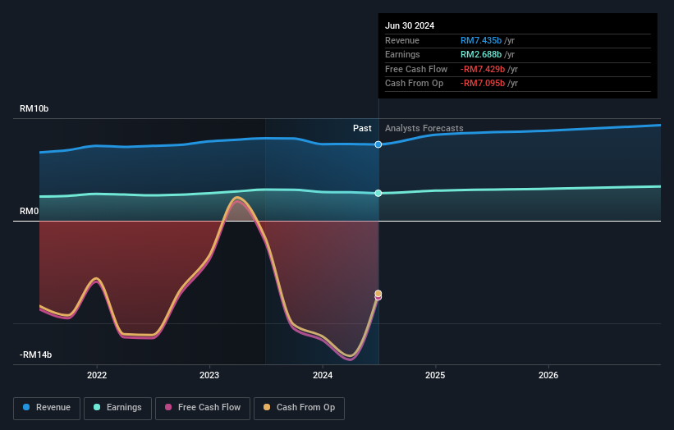Click the Revenue row label in tooltip
Image resolution: width=674 pixels, height=430 pixels.
coord(402,40)
